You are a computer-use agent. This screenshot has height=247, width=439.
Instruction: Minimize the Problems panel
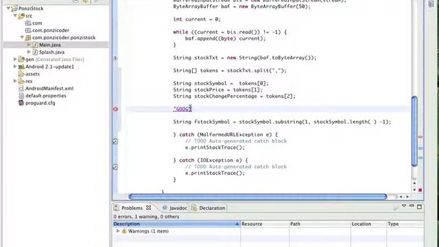click(412, 206)
